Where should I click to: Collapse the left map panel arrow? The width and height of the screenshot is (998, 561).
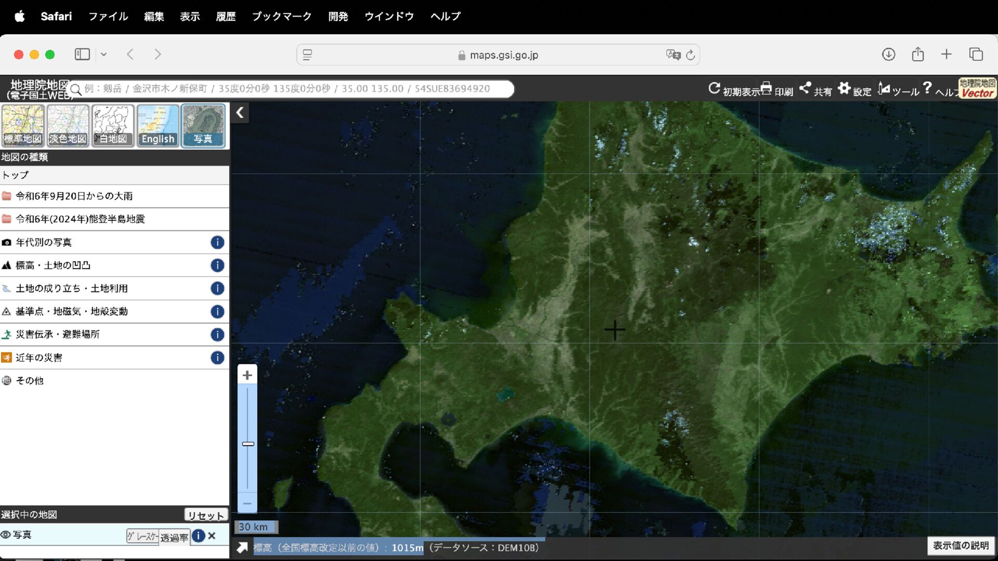pos(240,113)
